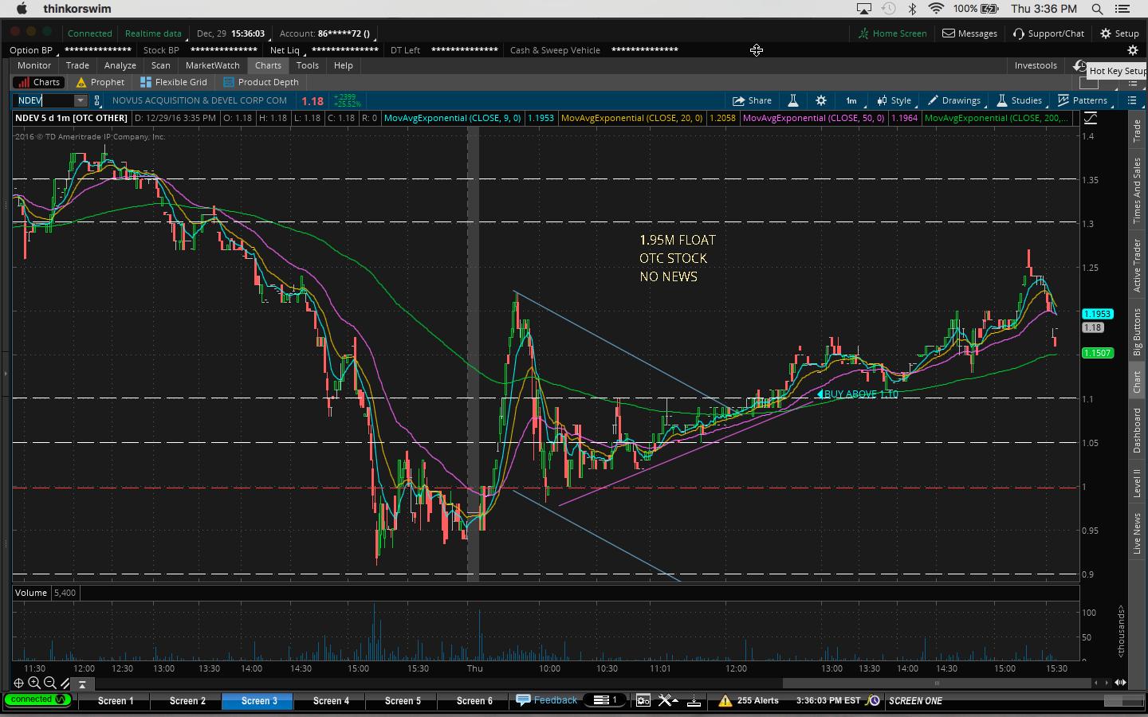Open the Patterns dropdown menu
Viewport: 1148px width, 717px height.
tap(1083, 100)
